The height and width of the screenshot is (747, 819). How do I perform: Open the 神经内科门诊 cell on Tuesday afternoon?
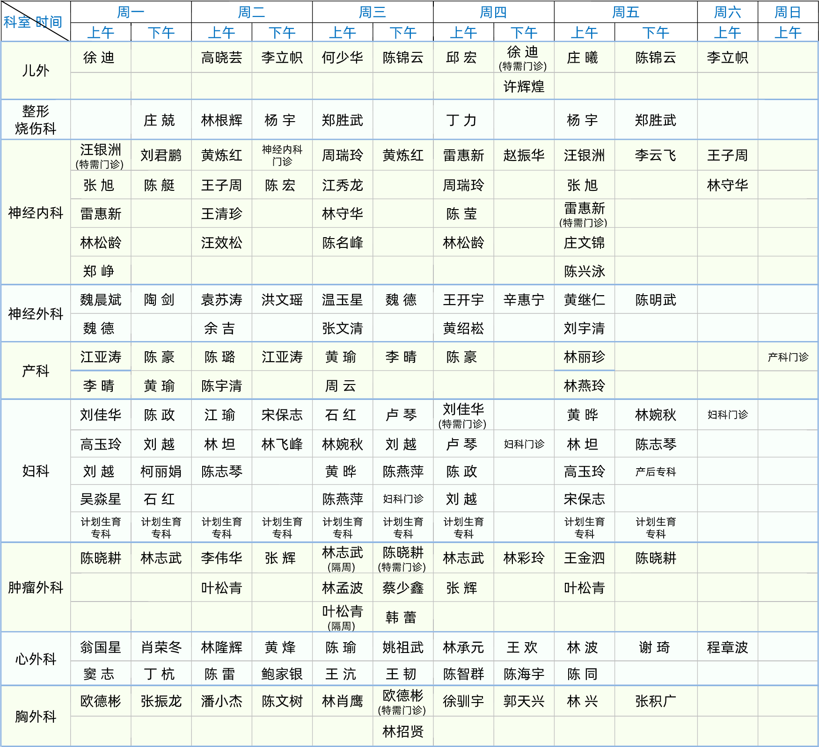coord(282,155)
